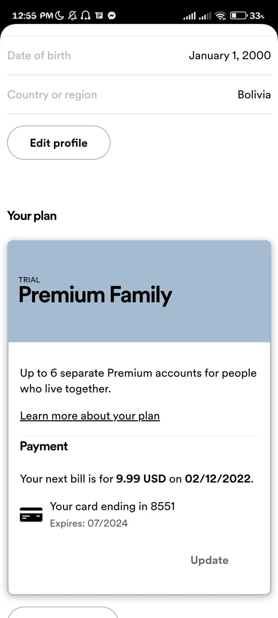Tap the moon do-not-disturb icon
This screenshot has width=278, height=618.
pyautogui.click(x=60, y=15)
